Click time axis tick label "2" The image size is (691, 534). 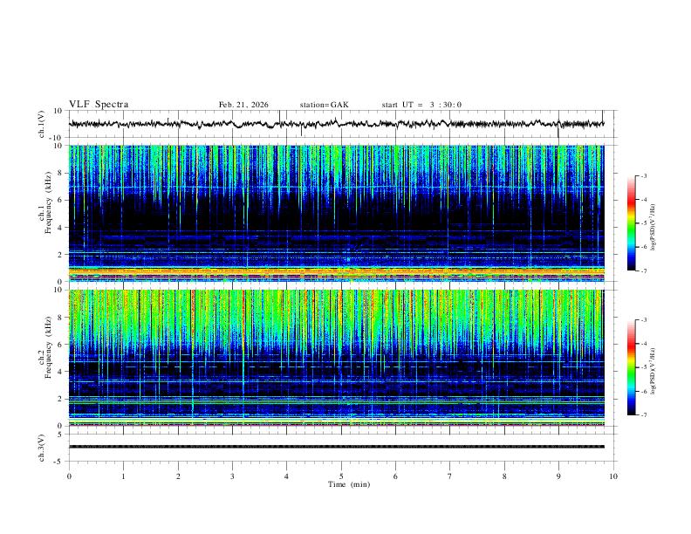(178, 476)
